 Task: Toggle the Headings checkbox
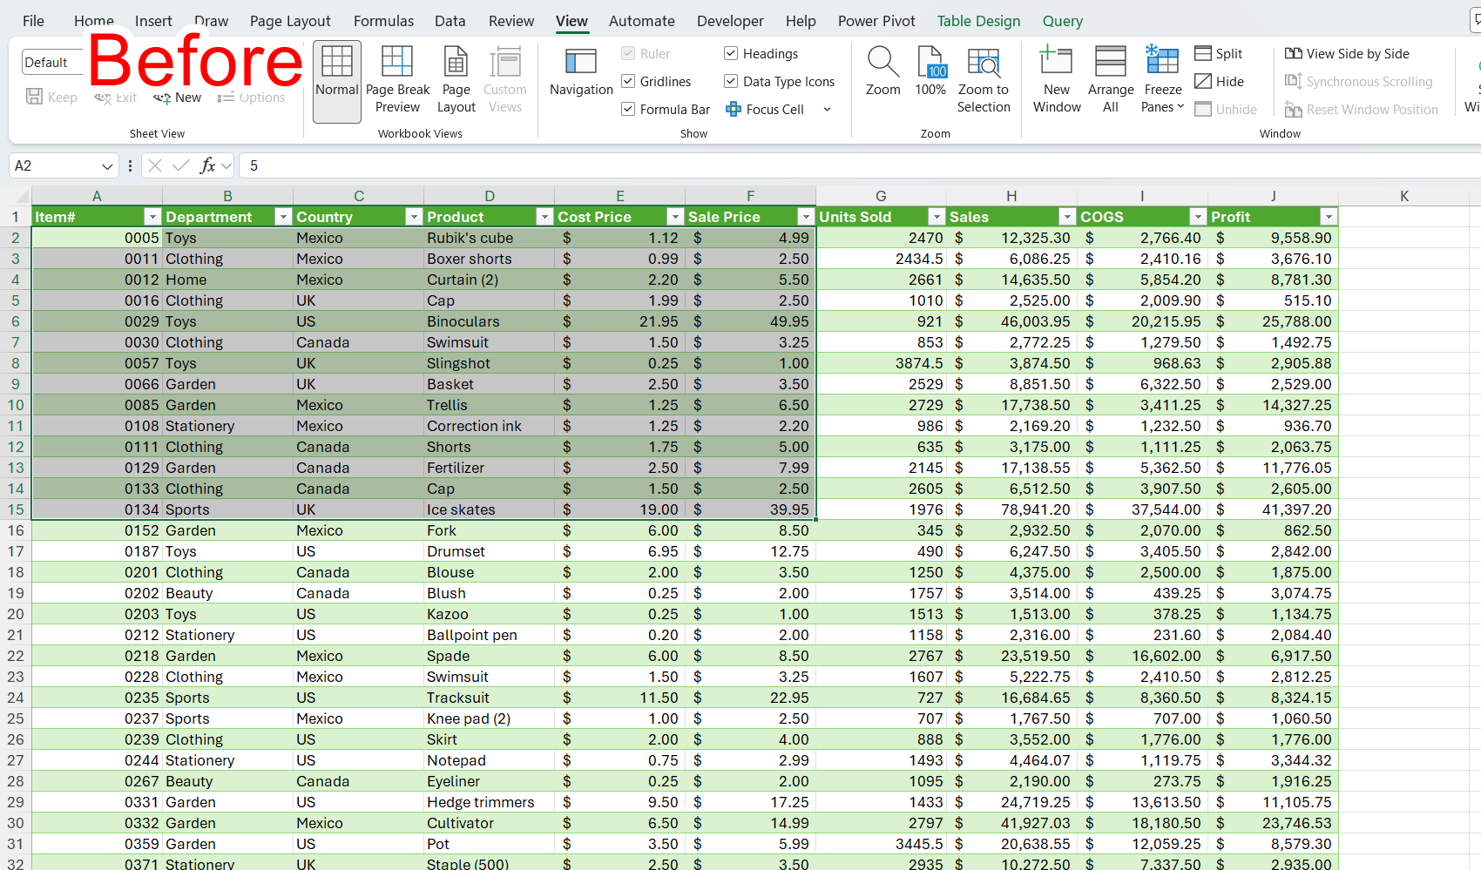(731, 54)
